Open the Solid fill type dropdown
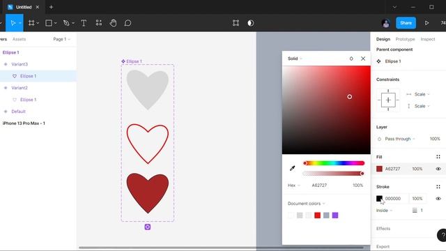Viewport: 446px width, 251px height. [295, 59]
